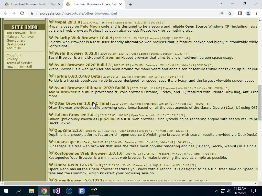Open the Chrome profile avatar

248,13
